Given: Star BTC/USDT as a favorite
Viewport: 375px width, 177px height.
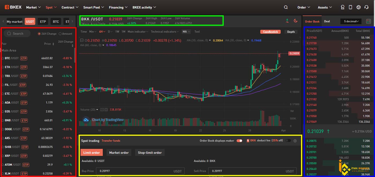Looking at the screenshot, I should click(x=3, y=58).
